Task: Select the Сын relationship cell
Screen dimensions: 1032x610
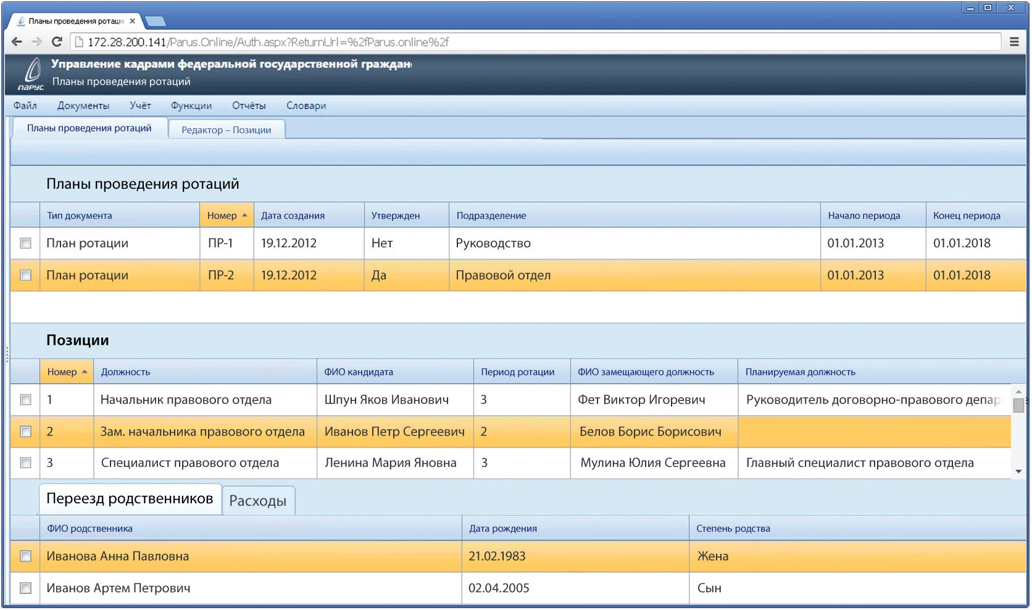Action: coord(858,588)
